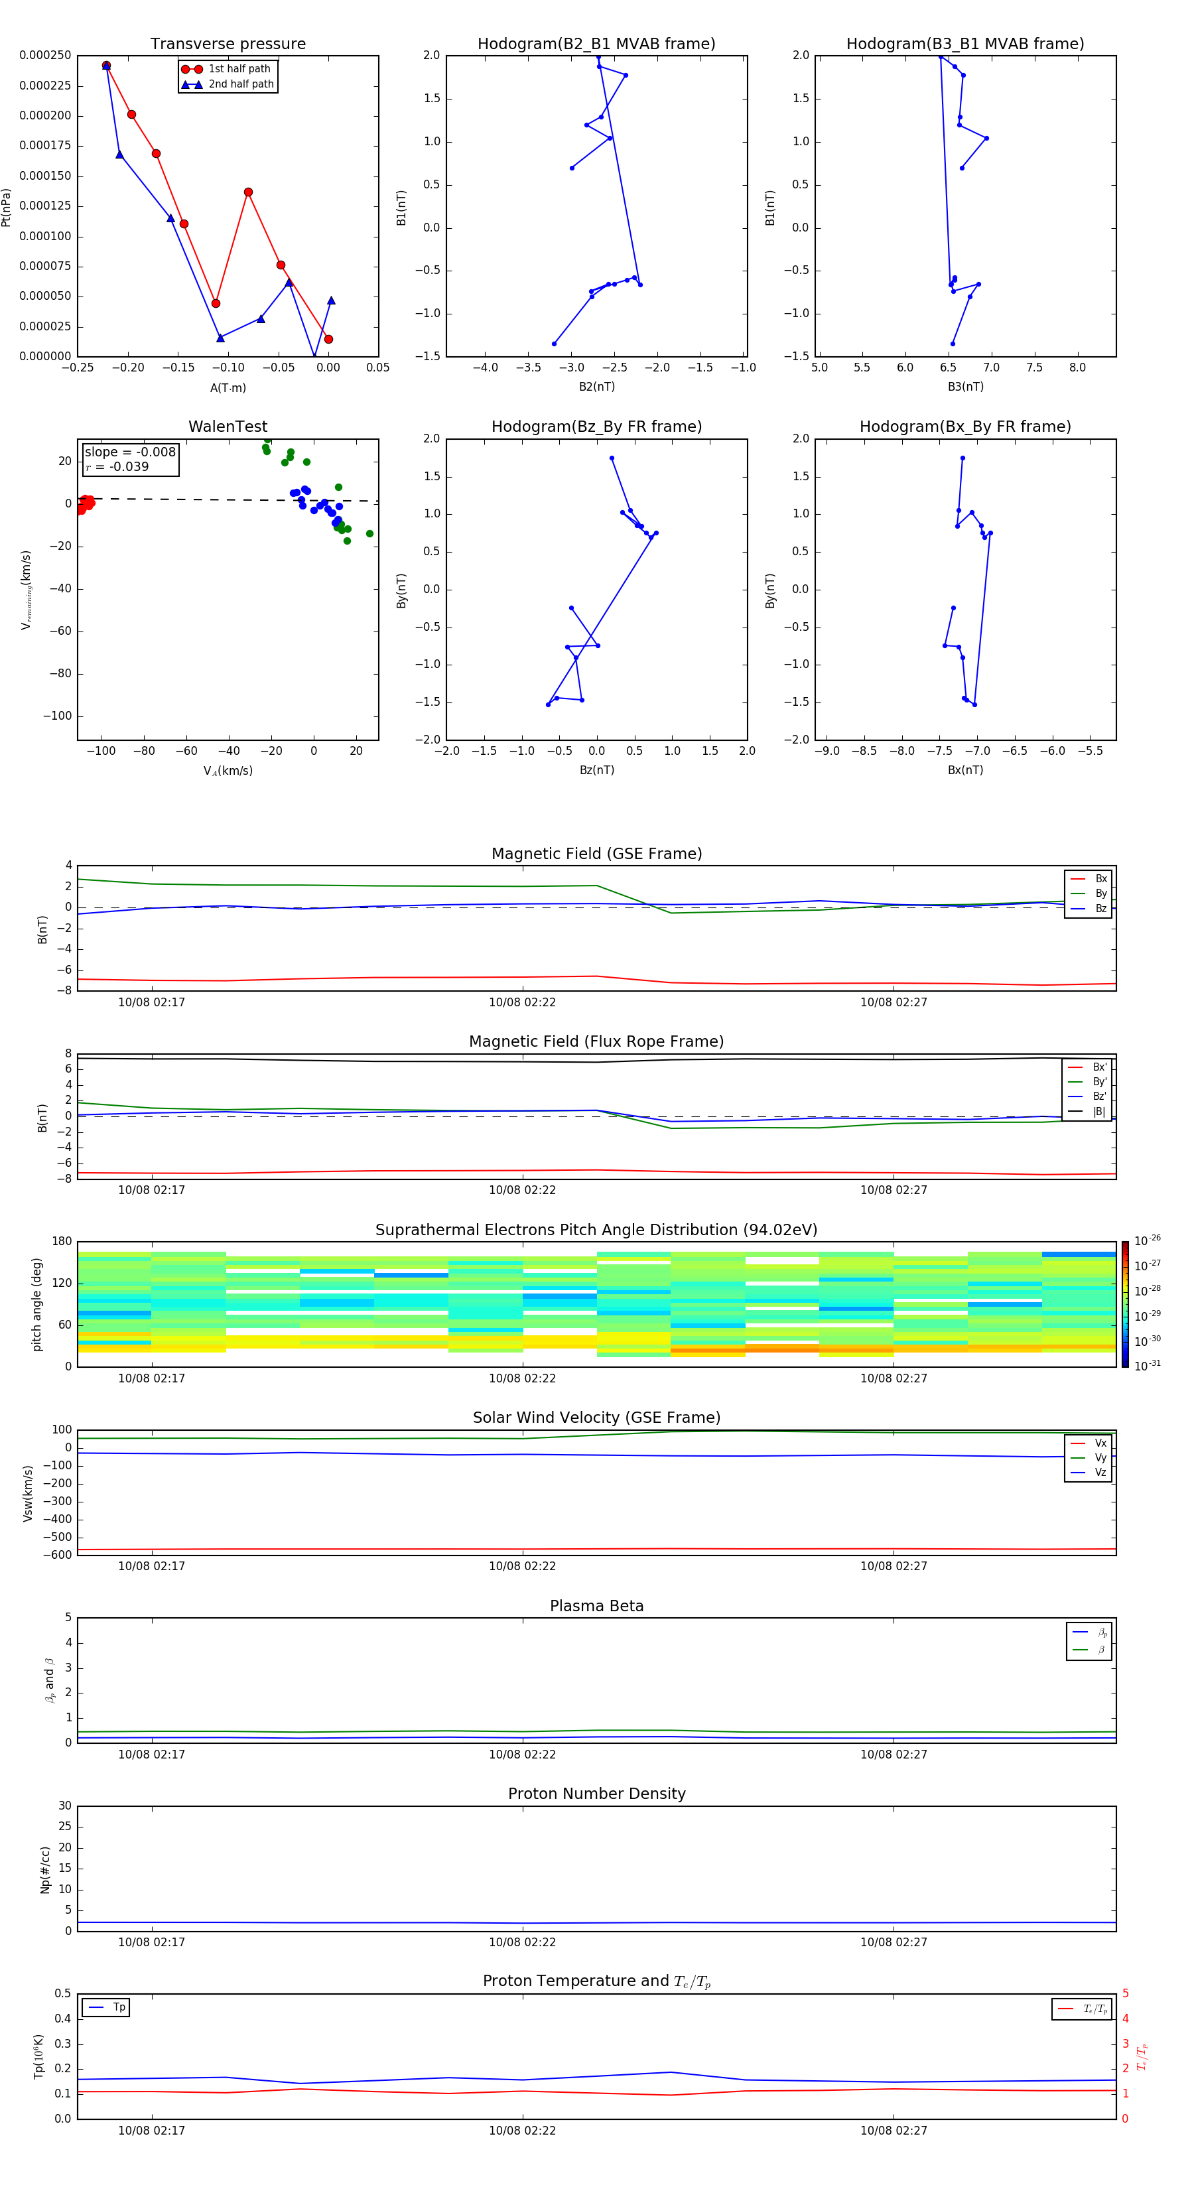
Task: Click the red Bx curve in GSE plot
Action: click(x=596, y=977)
